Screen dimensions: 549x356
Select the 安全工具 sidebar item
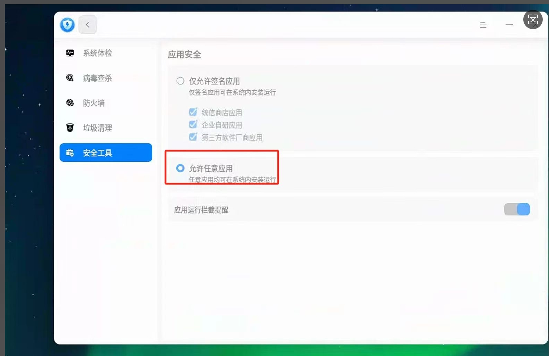[106, 152]
